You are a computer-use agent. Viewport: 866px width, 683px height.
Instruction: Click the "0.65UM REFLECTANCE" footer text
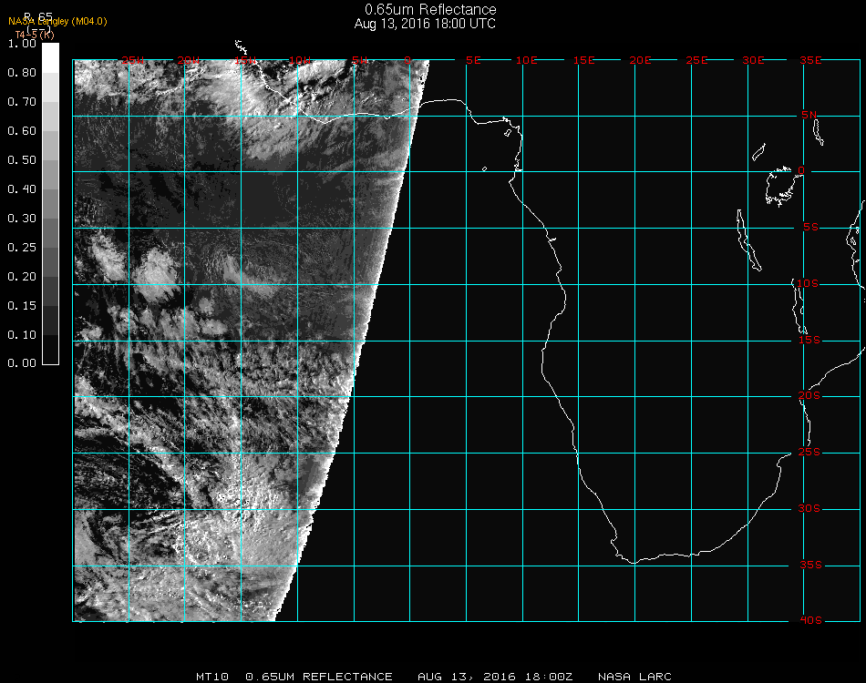(319, 677)
